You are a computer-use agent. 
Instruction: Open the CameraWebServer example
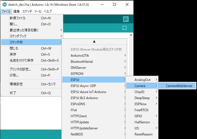177,86
